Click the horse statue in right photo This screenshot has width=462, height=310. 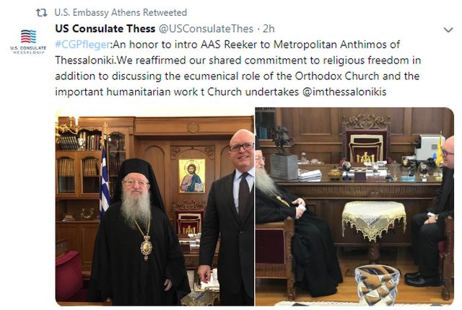[x=282, y=141]
